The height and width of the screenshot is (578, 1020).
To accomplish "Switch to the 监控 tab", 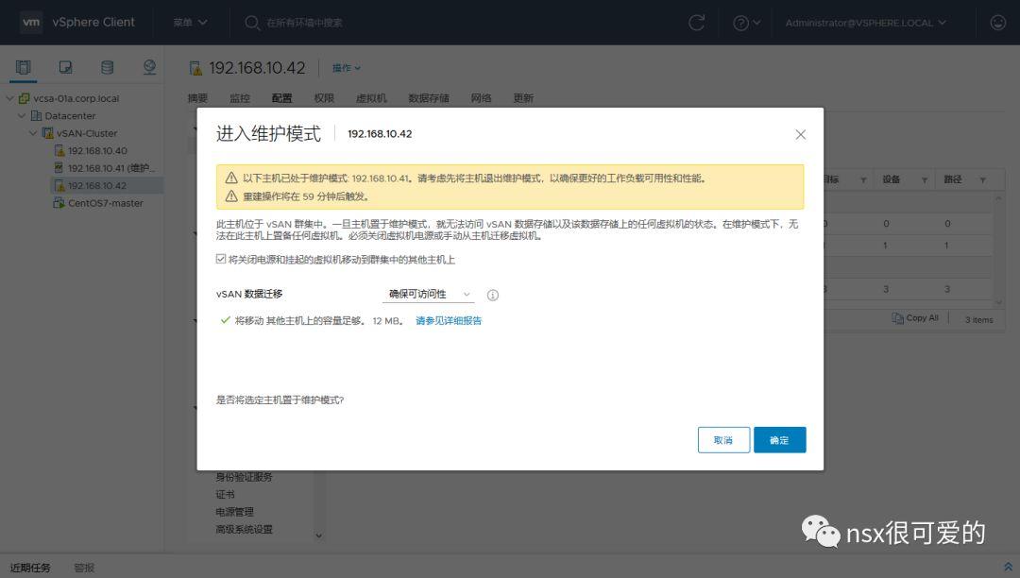I will click(240, 98).
